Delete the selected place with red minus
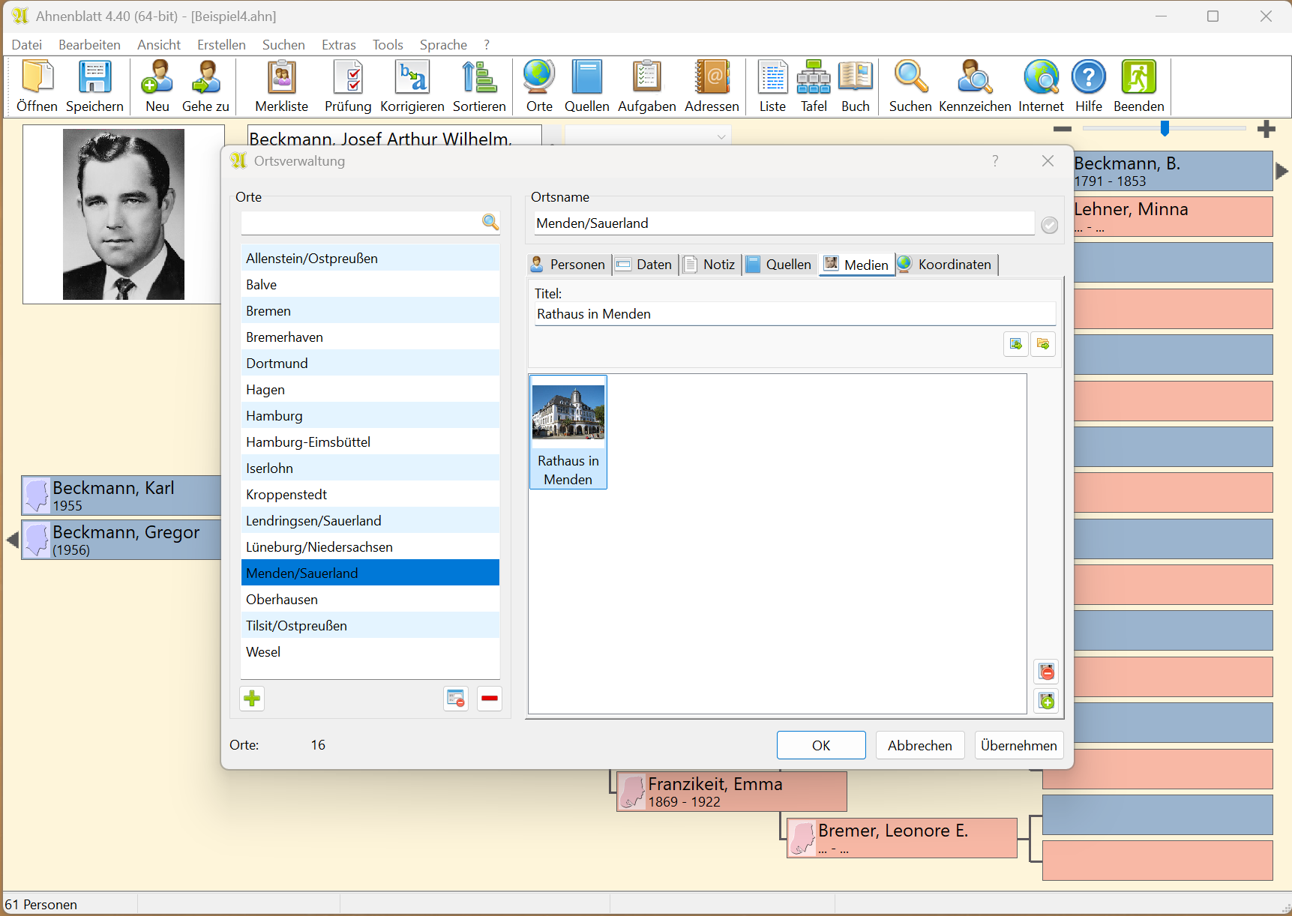This screenshot has width=1292, height=916. 489,699
